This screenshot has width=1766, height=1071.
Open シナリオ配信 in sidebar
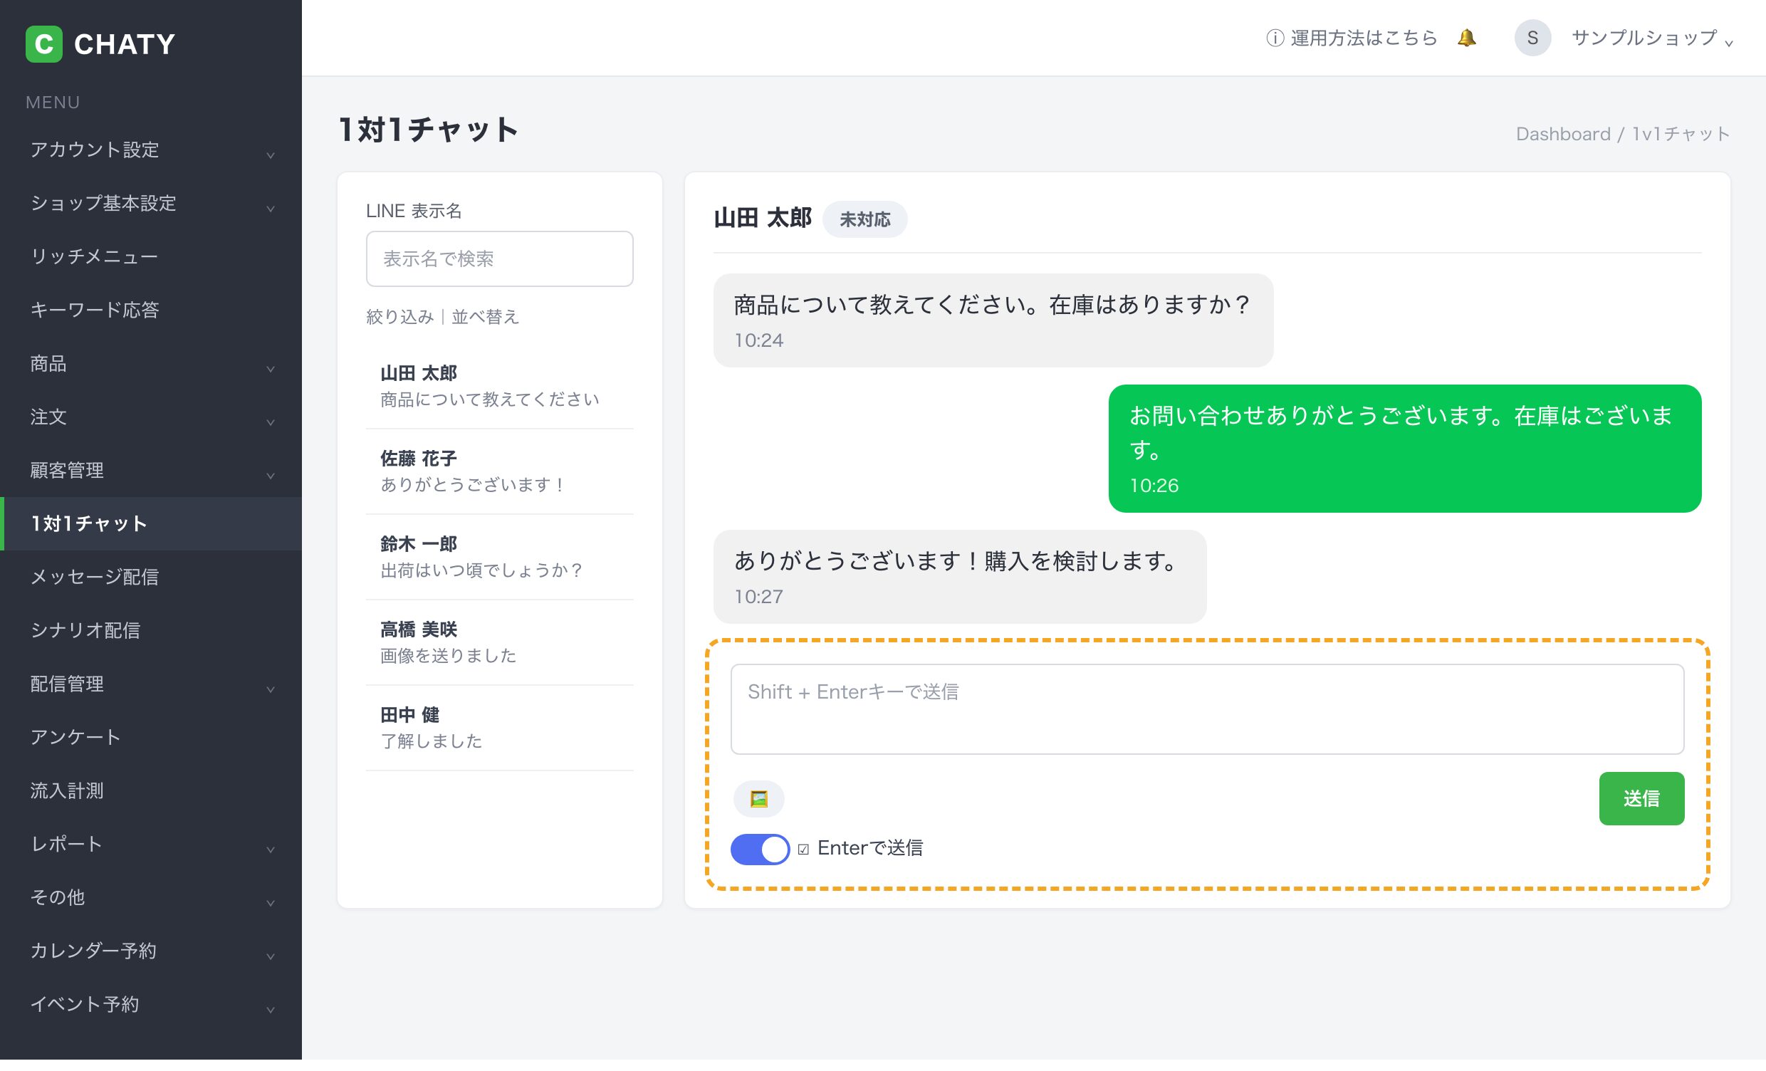click(x=150, y=630)
